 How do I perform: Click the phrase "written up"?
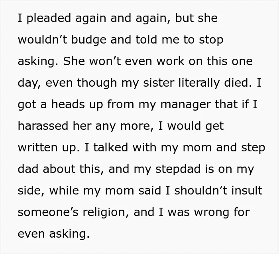[x=48, y=148]
